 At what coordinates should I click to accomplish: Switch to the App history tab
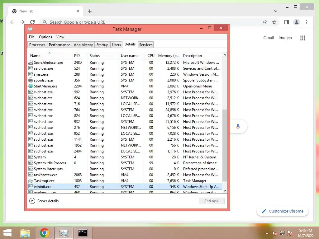(x=83, y=45)
